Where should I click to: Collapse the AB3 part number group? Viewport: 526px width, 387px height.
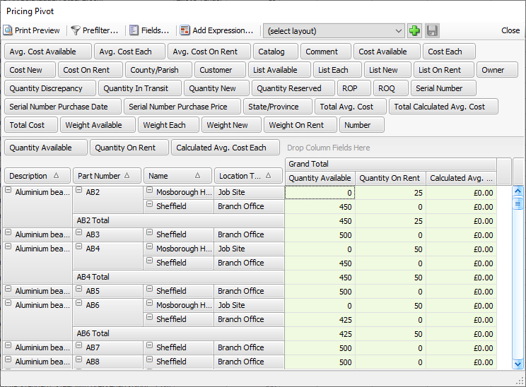tap(79, 232)
